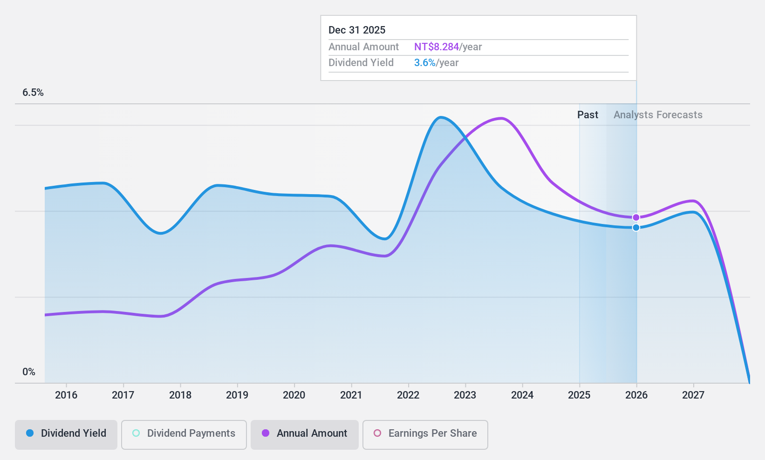Click the purple Annual Amount data point

636,217
